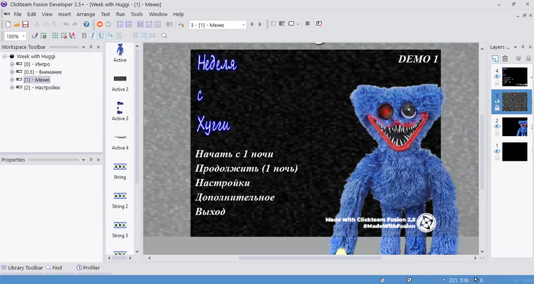
Task: Click 'Выход' text in frame
Action: tap(210, 211)
